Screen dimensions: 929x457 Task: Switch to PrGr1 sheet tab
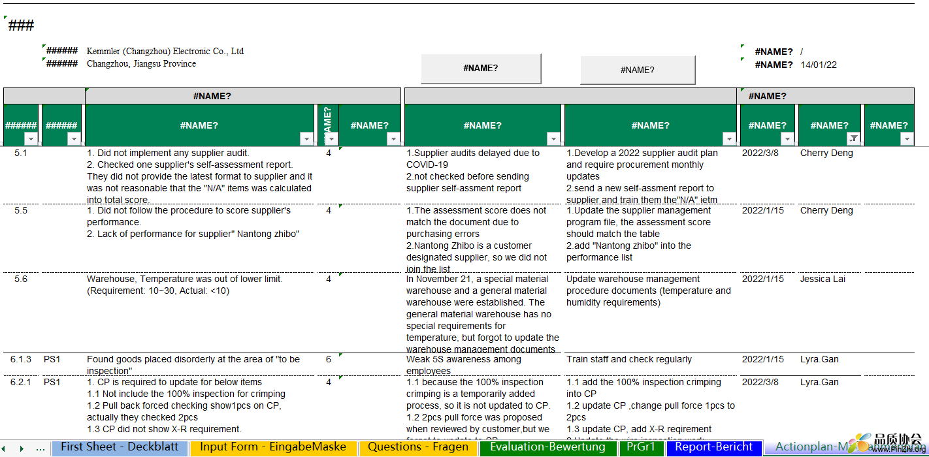641,448
